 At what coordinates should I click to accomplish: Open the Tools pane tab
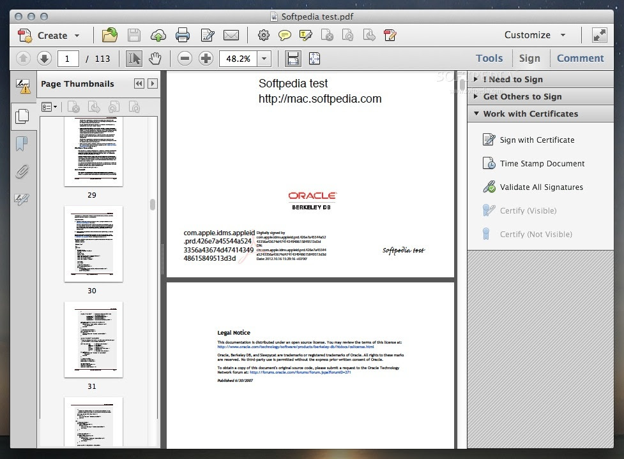(x=489, y=59)
